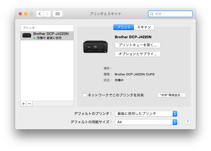Open "共有"環境設定 button
The width and height of the screenshot is (211, 151).
172,95
